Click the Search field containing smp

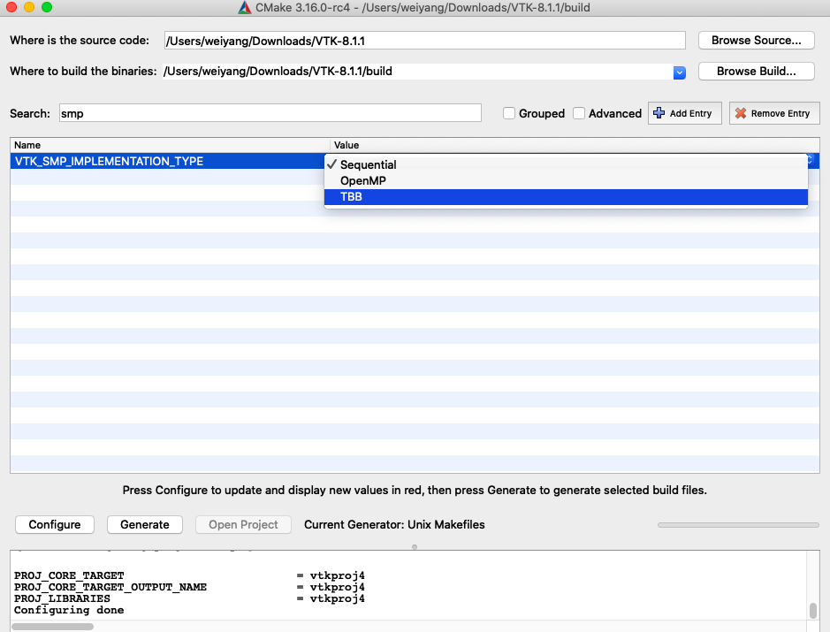[x=270, y=113]
